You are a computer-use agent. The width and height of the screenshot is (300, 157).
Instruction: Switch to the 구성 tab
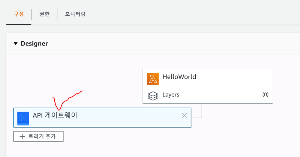point(19,14)
